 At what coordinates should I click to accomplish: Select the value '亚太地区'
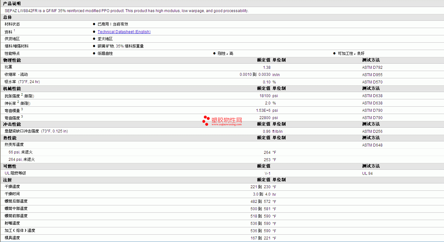click(105, 39)
